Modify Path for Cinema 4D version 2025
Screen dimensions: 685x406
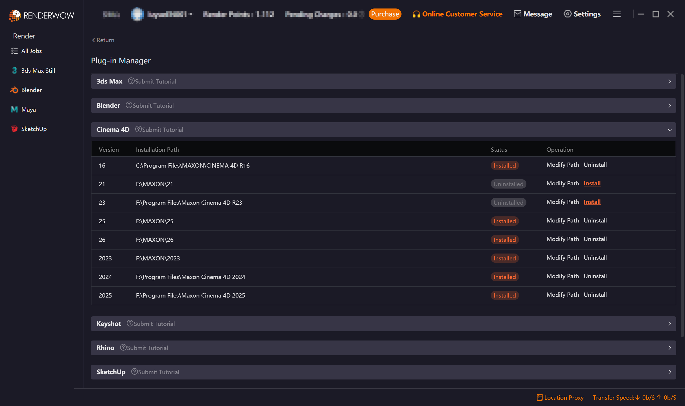pos(562,295)
